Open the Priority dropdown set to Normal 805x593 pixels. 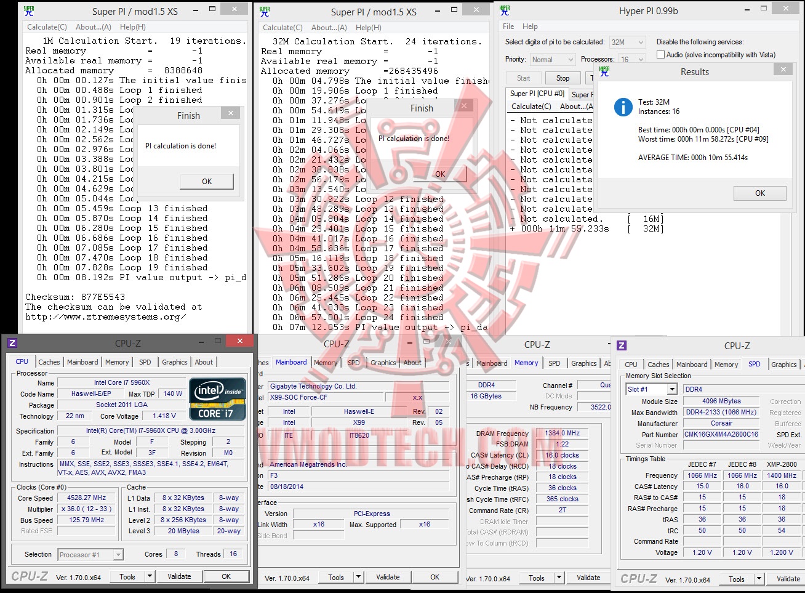point(552,60)
